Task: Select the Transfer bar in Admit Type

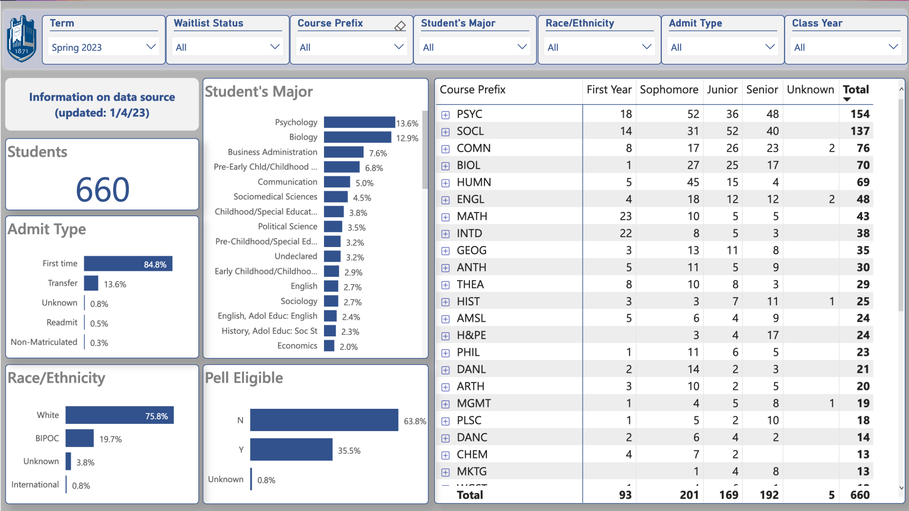Action: click(91, 283)
